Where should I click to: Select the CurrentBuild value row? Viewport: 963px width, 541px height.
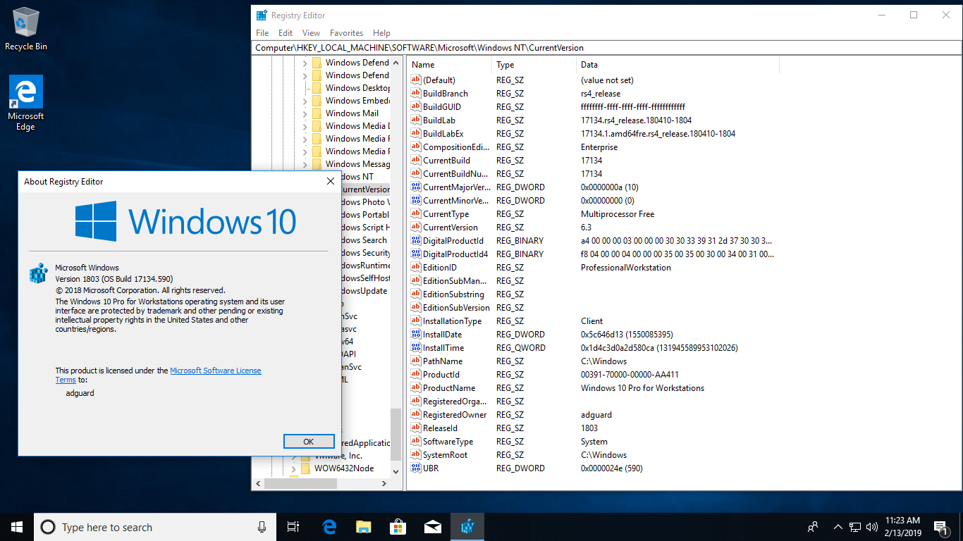[x=592, y=161]
